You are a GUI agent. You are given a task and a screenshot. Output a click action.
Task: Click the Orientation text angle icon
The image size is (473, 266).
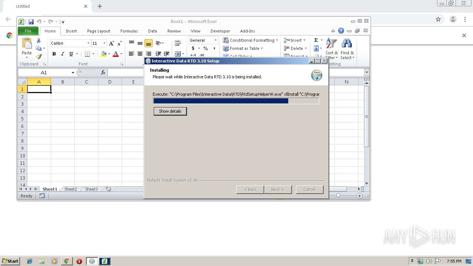159,43
